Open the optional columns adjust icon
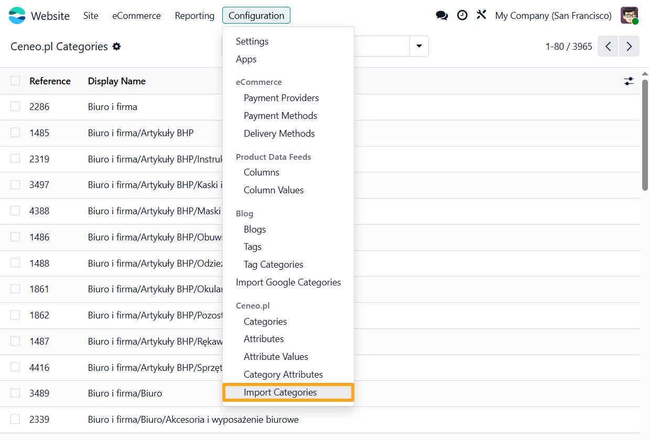The image size is (649, 440). pyautogui.click(x=629, y=81)
